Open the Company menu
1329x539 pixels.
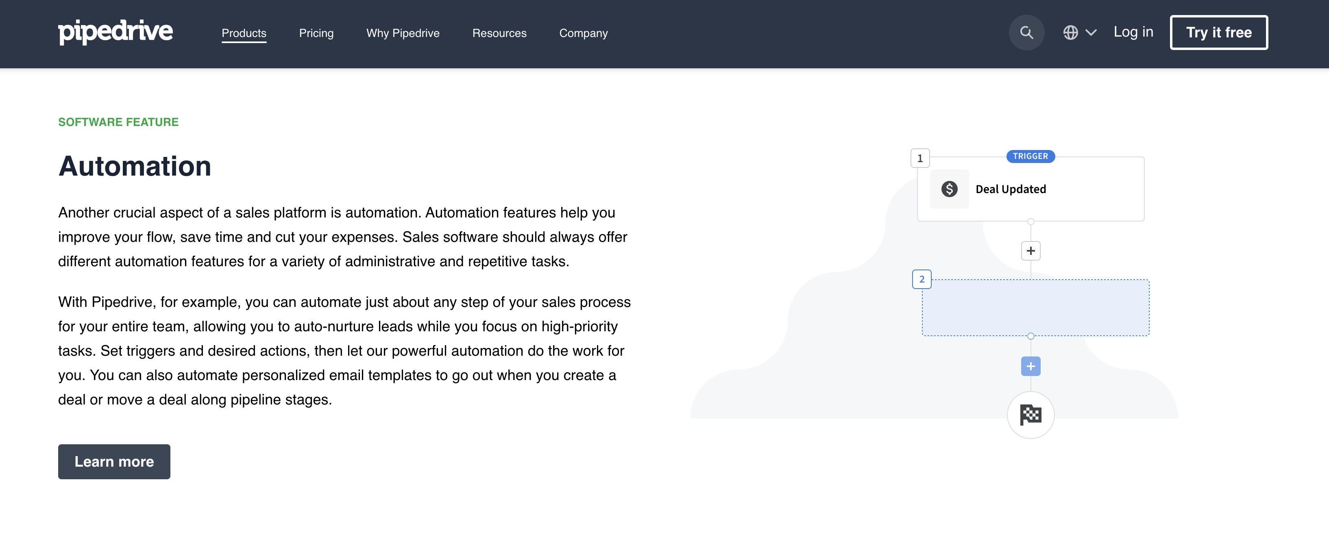(x=584, y=33)
